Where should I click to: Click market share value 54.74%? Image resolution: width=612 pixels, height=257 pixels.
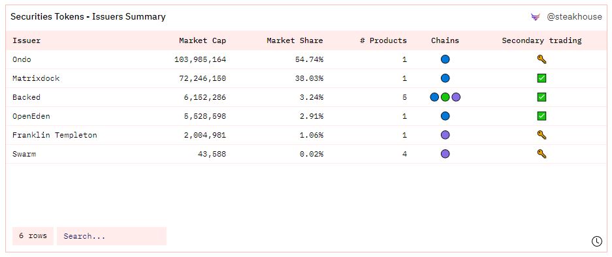[x=309, y=59]
